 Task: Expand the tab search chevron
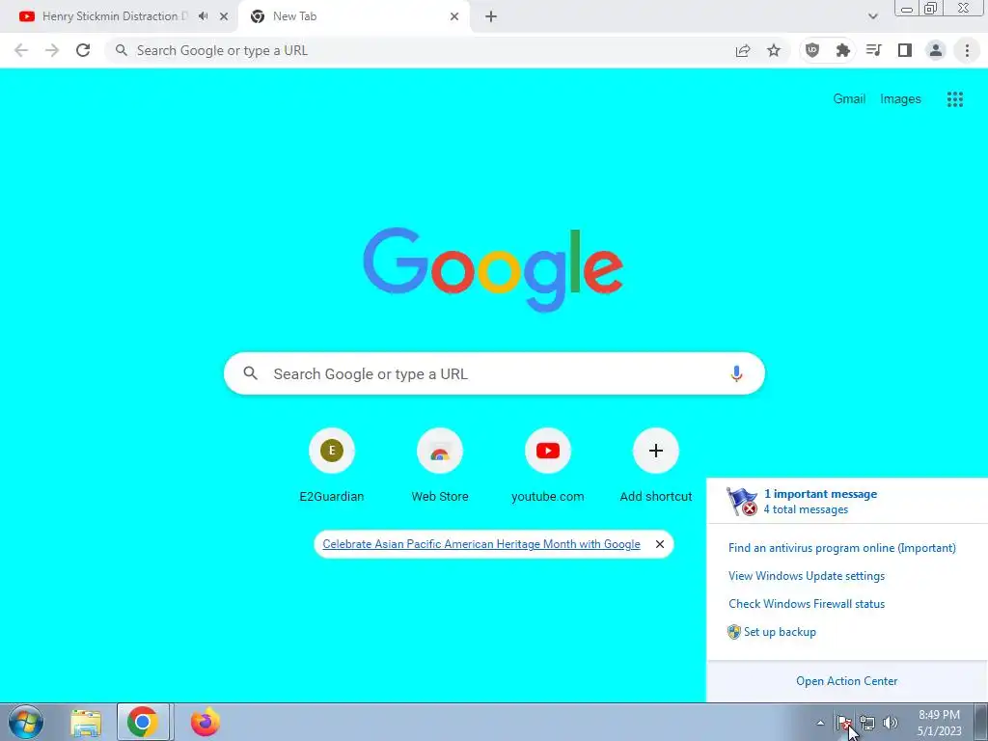point(872,16)
